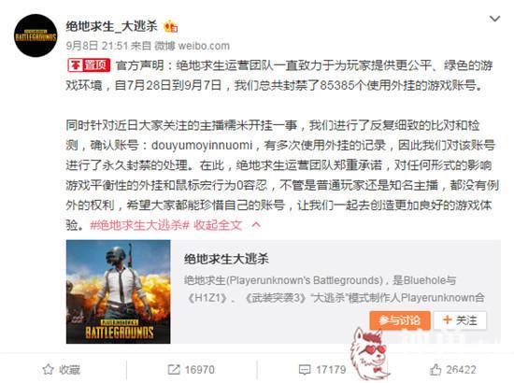Click the 微博 weibo.com source link
This screenshot has width=514, height=383.
193,46
